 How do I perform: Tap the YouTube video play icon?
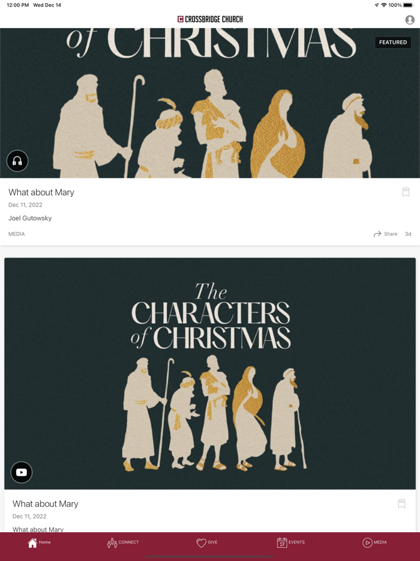click(x=22, y=472)
